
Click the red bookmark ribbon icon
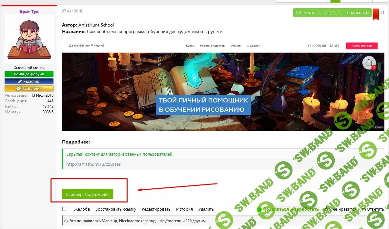(x=376, y=14)
